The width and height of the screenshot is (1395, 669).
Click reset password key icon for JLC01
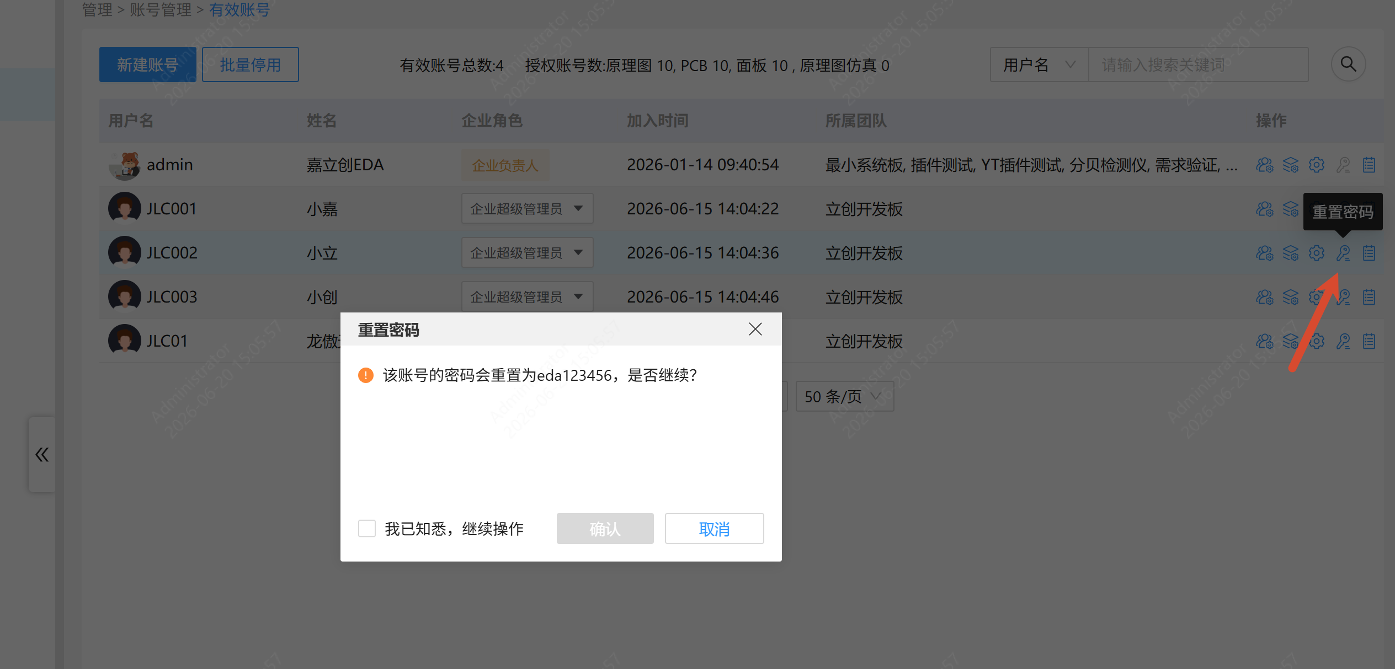click(1343, 341)
